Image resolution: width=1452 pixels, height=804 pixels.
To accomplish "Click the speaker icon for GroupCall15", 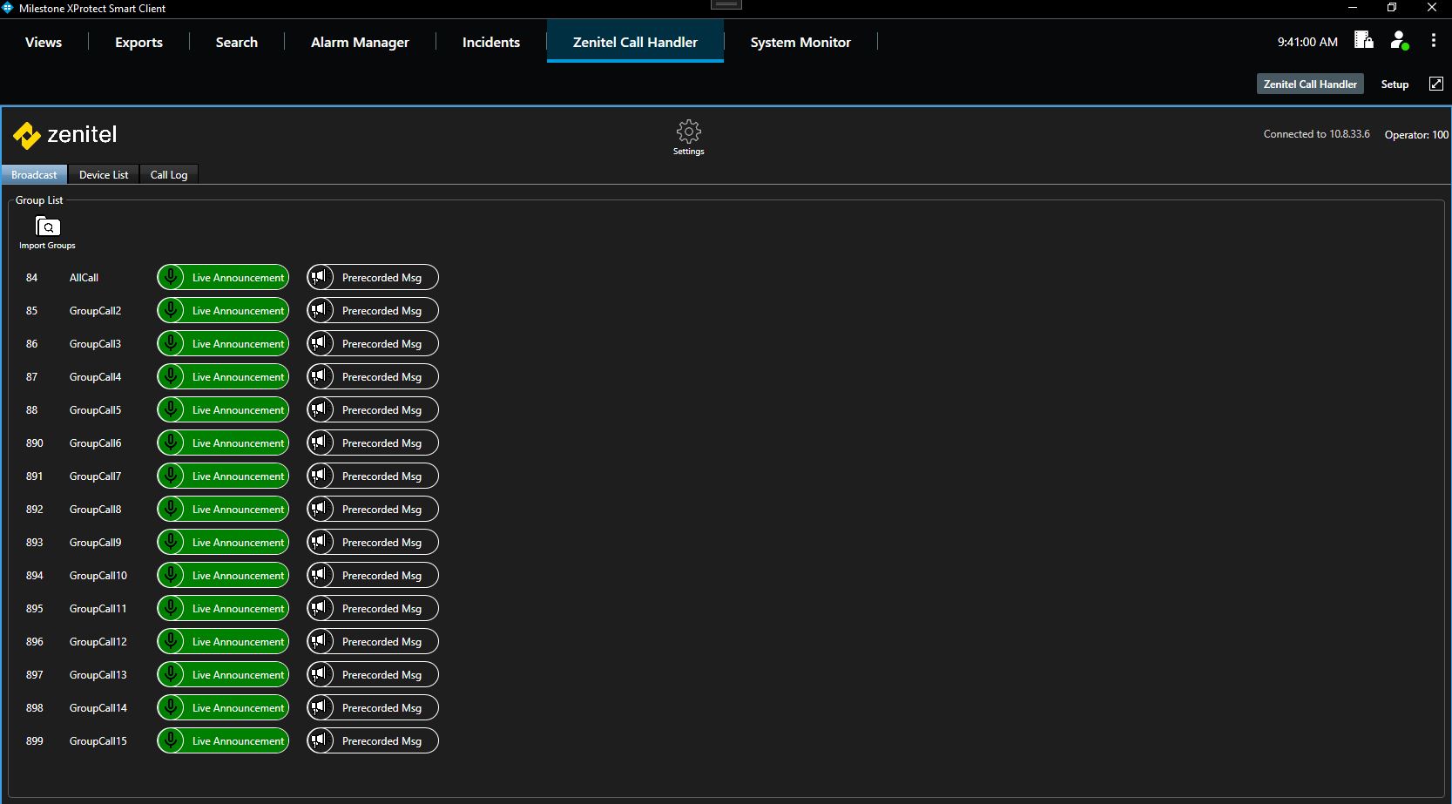I will 321,741.
